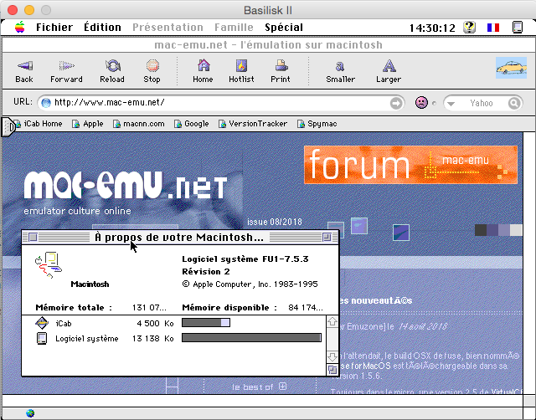536x420 pixels.
Task: Open the French flag keyboard menu
Action: [493, 28]
